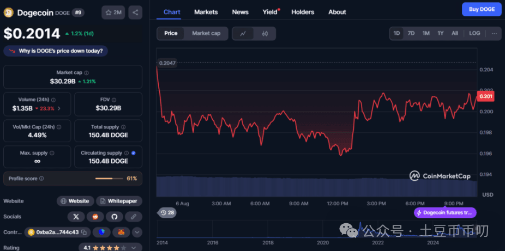This screenshot has height=251, width=505.
Task: Expand the Rating 4.1 dropdown
Action: 110,248
